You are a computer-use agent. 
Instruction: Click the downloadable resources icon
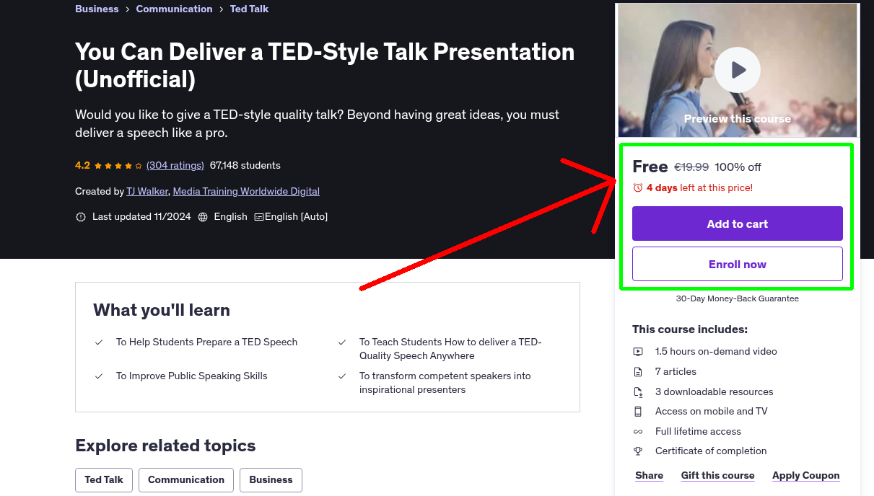click(x=638, y=392)
